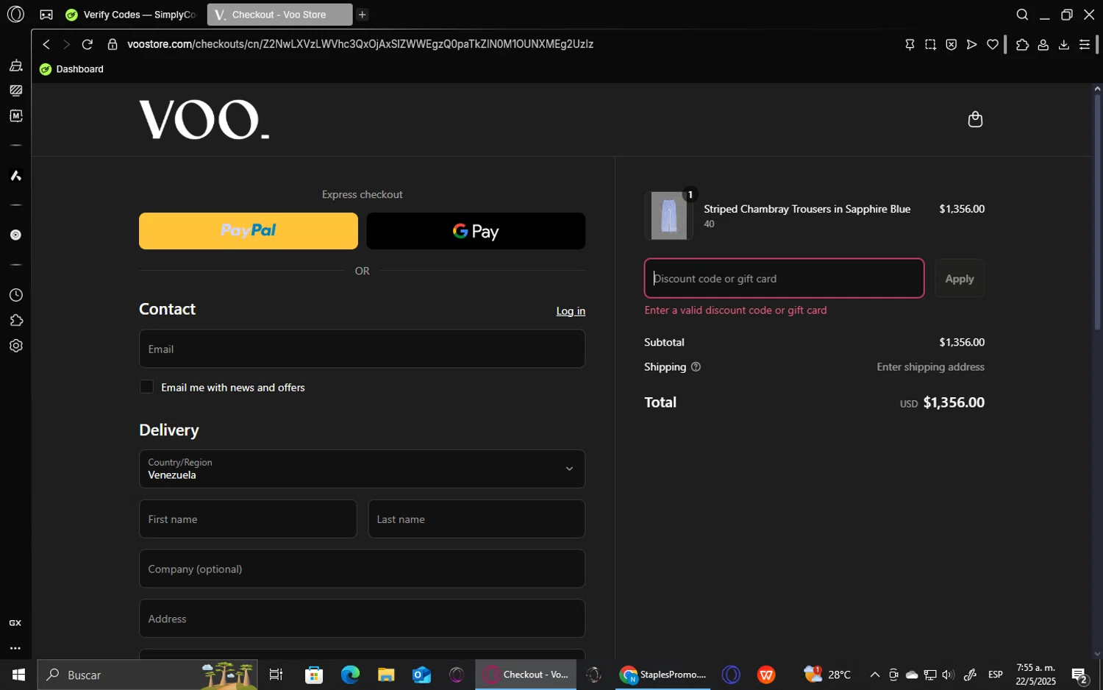This screenshot has width=1103, height=690.
Task: Open a new tab with plus button
Action: [x=362, y=15]
